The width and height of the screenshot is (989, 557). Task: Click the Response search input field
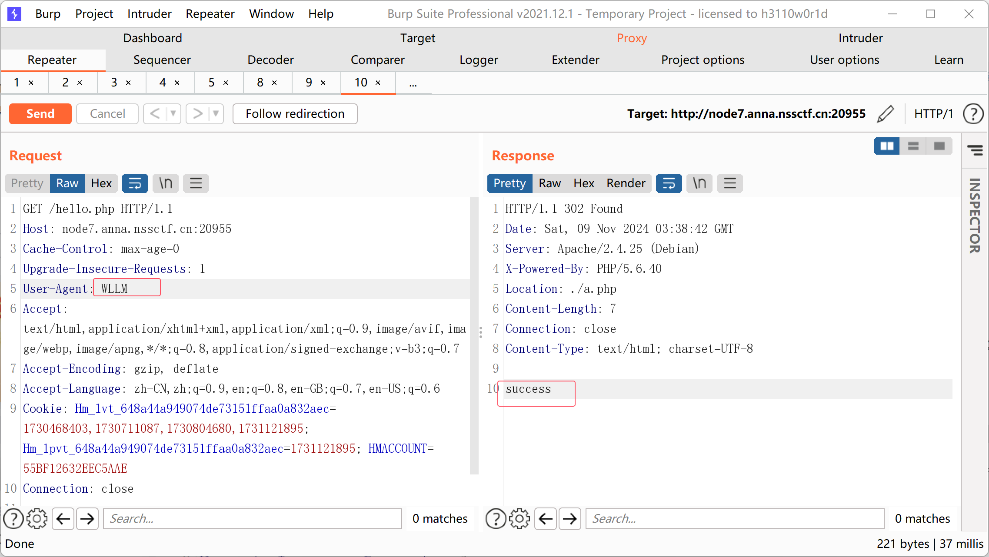735,519
